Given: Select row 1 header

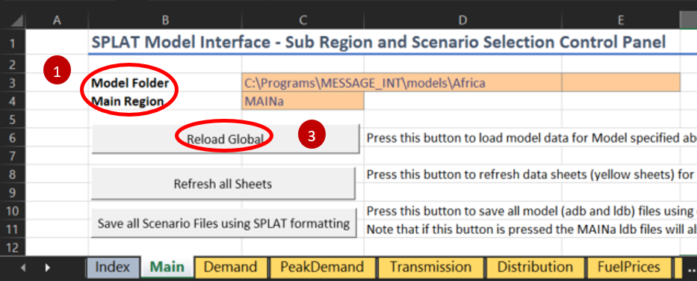Looking at the screenshot, I should pos(13,43).
